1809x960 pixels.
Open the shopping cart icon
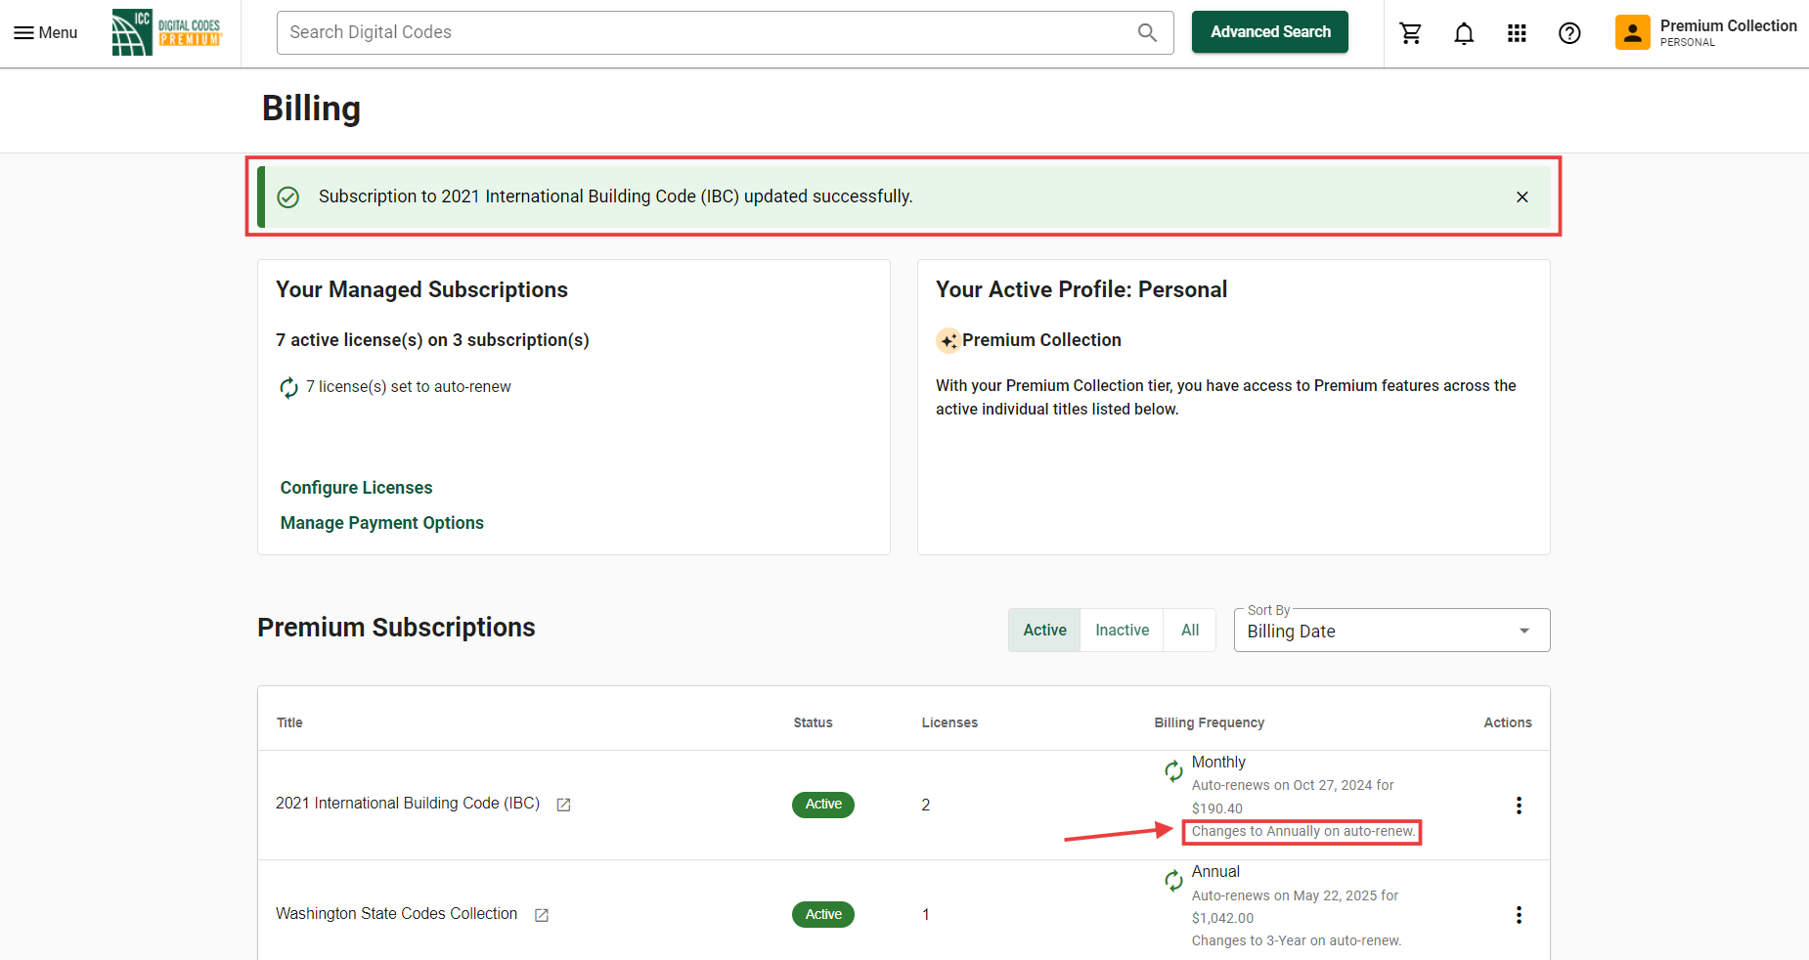[1410, 33]
